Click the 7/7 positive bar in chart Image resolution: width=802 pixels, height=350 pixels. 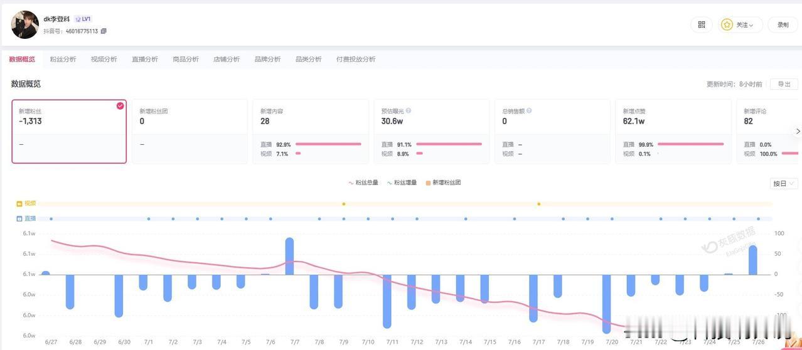[x=290, y=256]
